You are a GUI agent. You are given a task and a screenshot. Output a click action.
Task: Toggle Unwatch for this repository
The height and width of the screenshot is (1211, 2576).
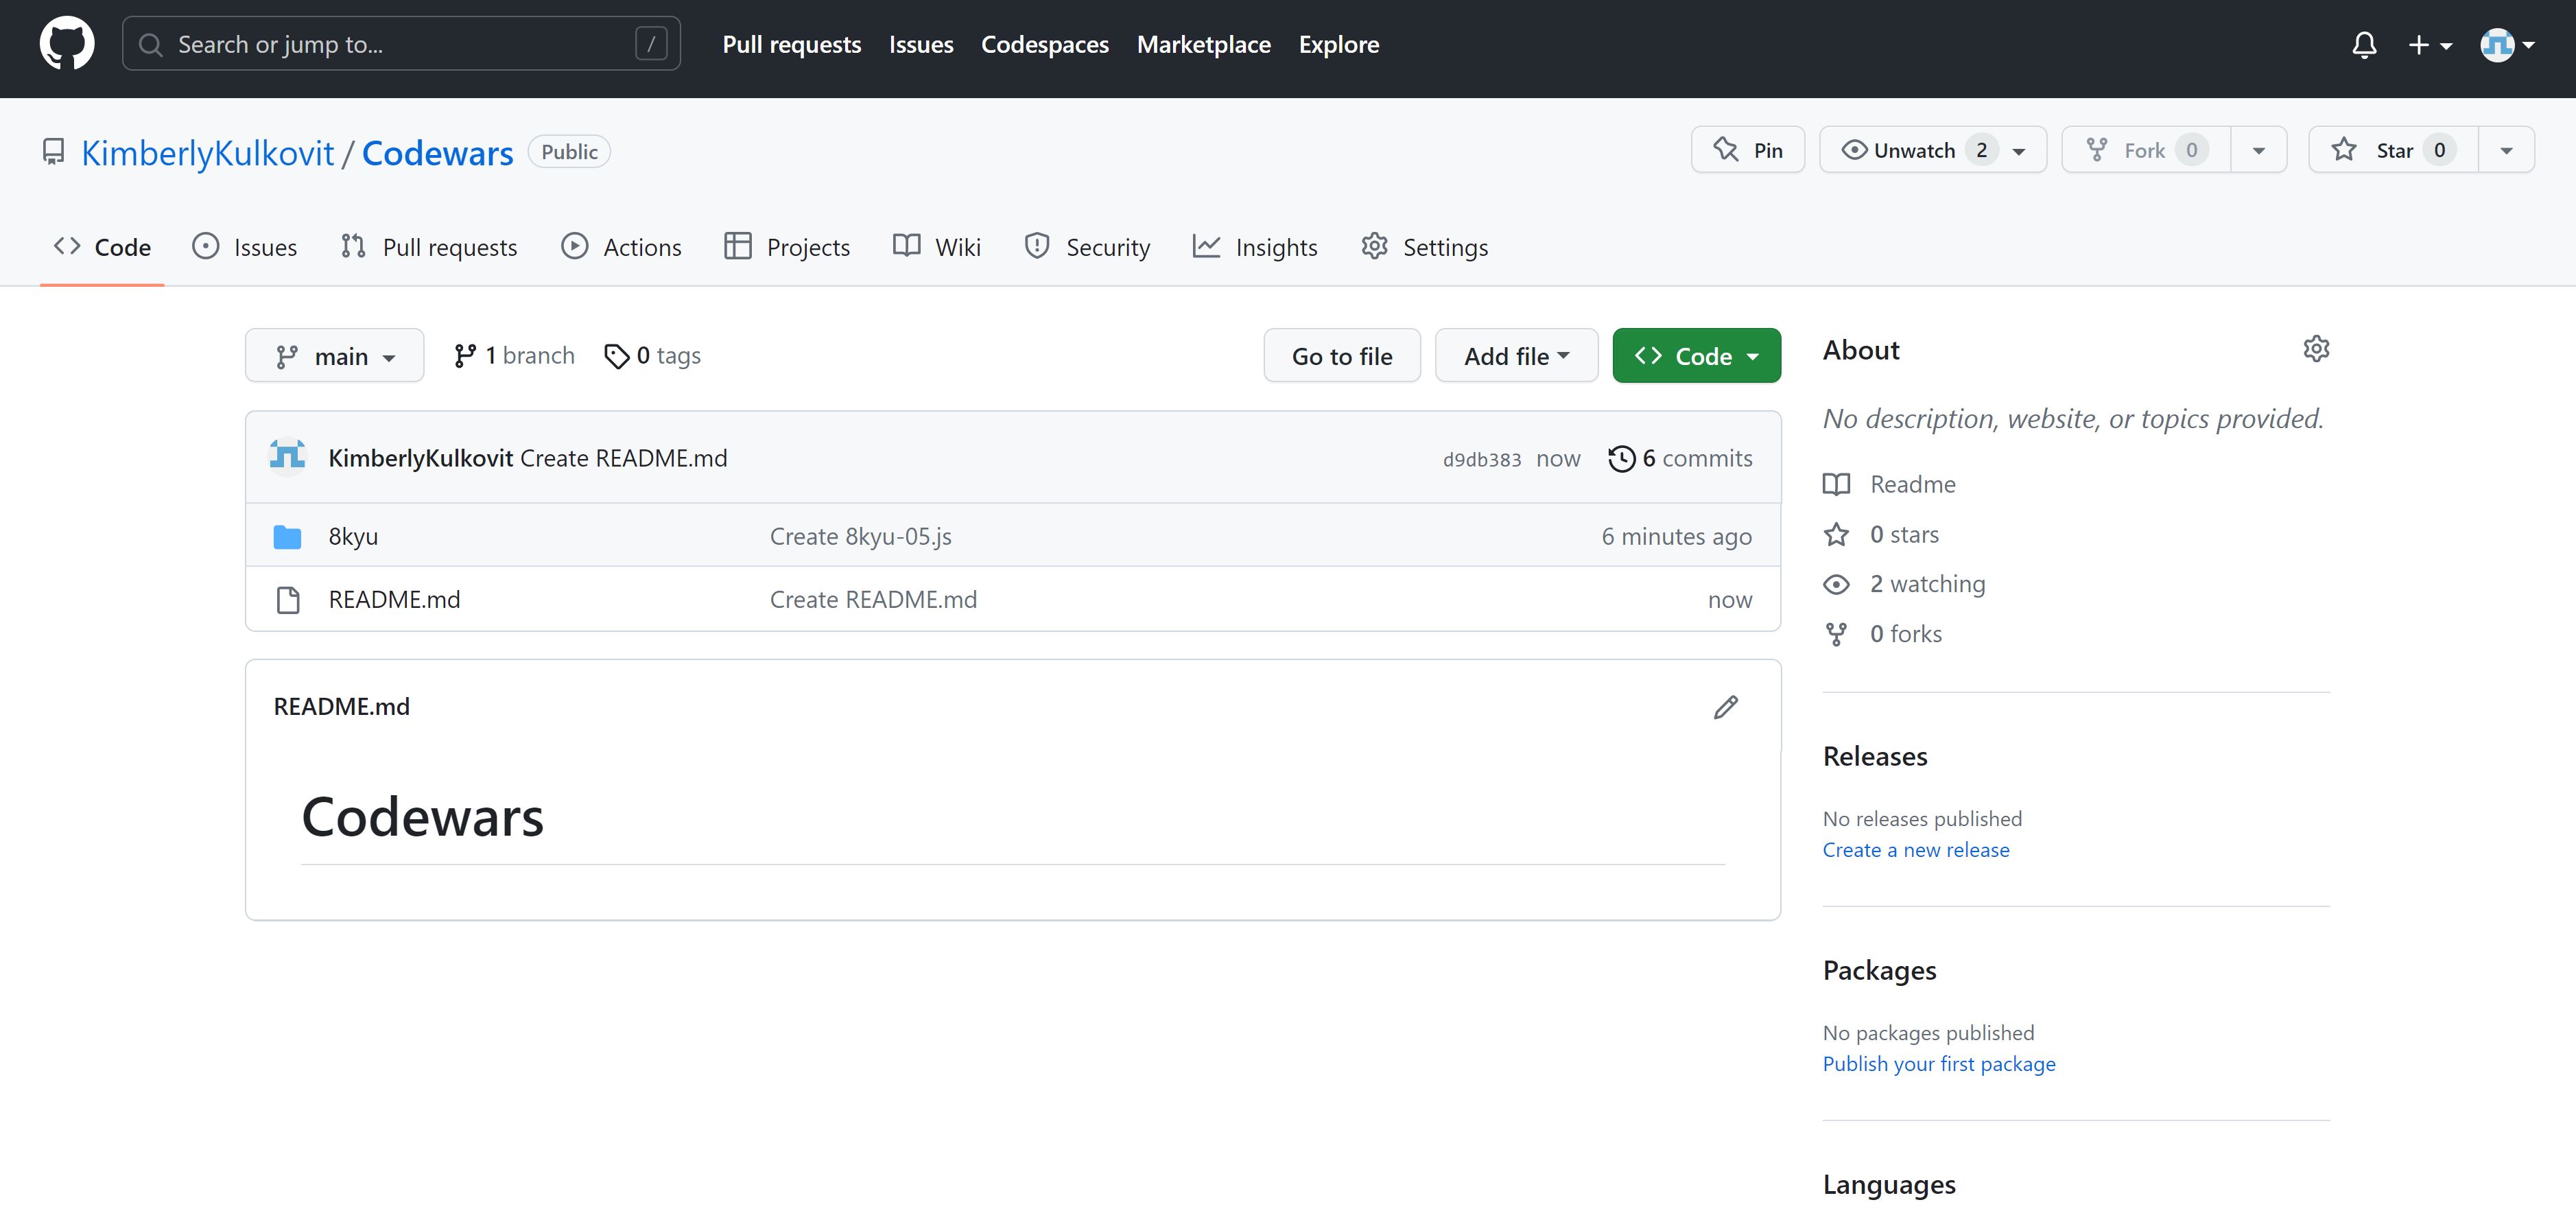[x=1932, y=150]
